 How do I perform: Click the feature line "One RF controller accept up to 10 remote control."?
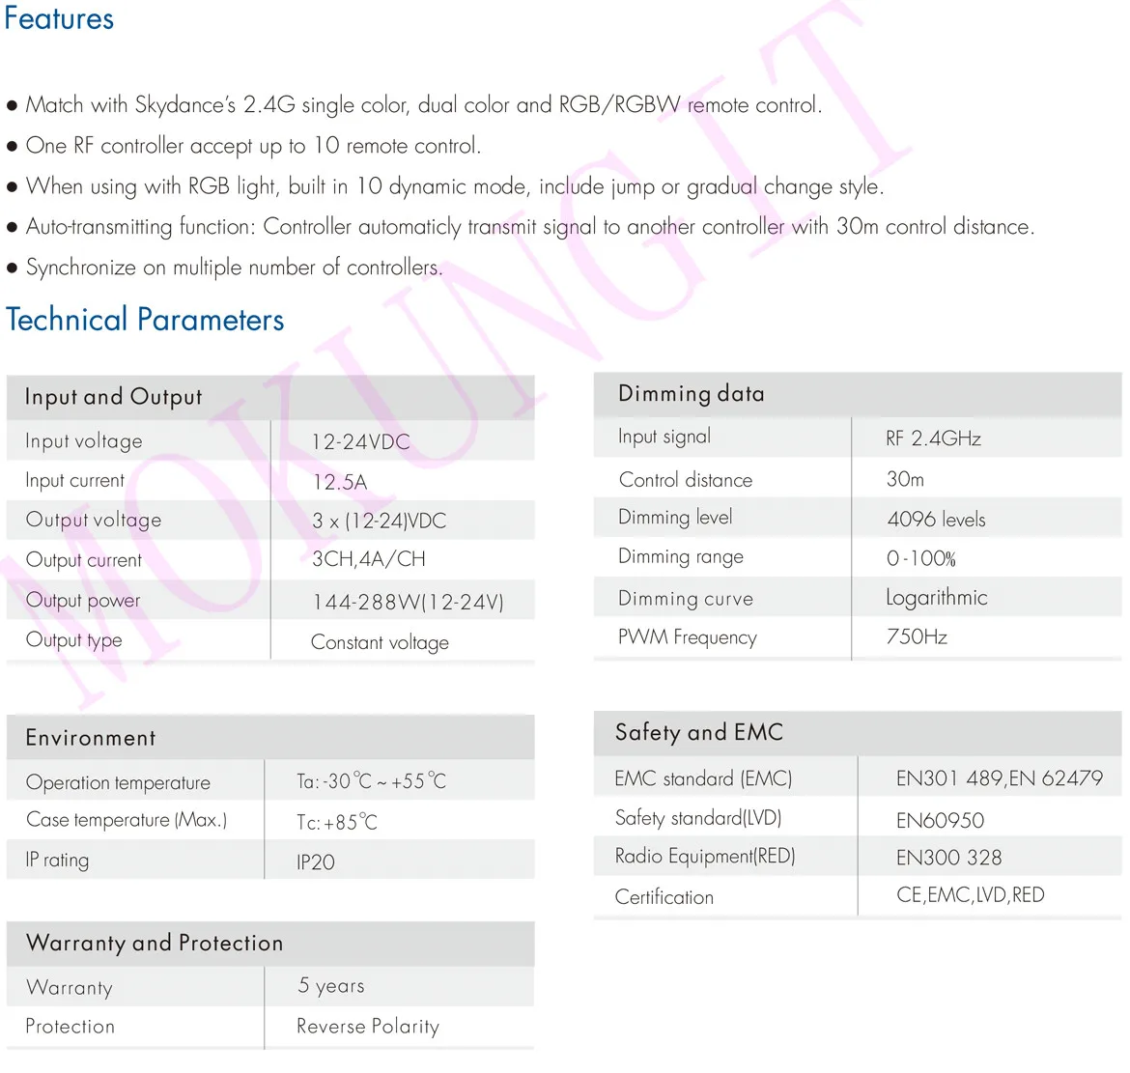coord(243,146)
